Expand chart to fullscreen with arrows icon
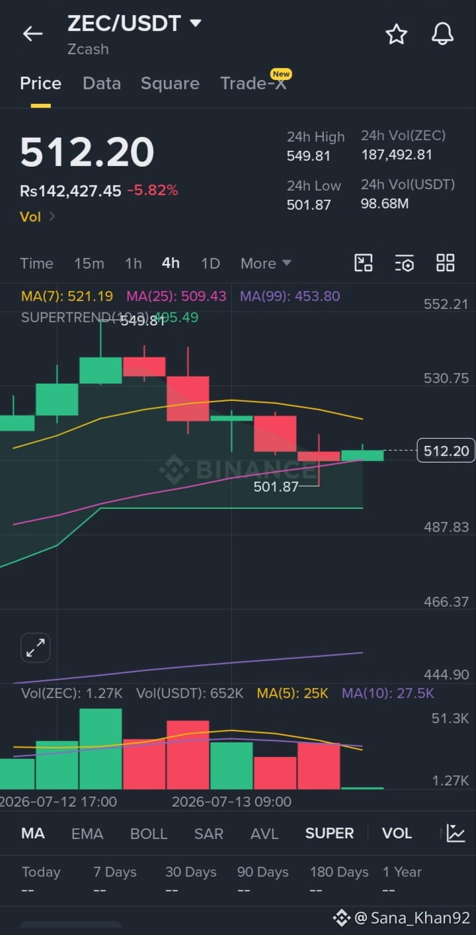476x935 pixels. coord(35,648)
